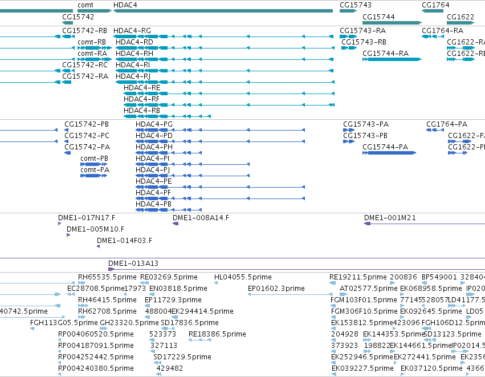This screenshot has width=485, height=377.
Task: Select transcript HDAC4-RE
Action: 142,88
